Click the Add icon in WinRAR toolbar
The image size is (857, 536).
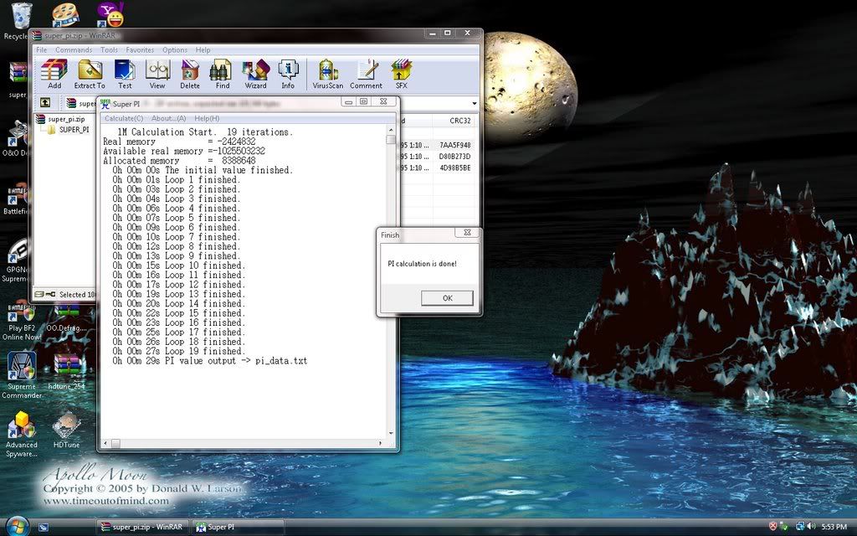click(x=54, y=74)
